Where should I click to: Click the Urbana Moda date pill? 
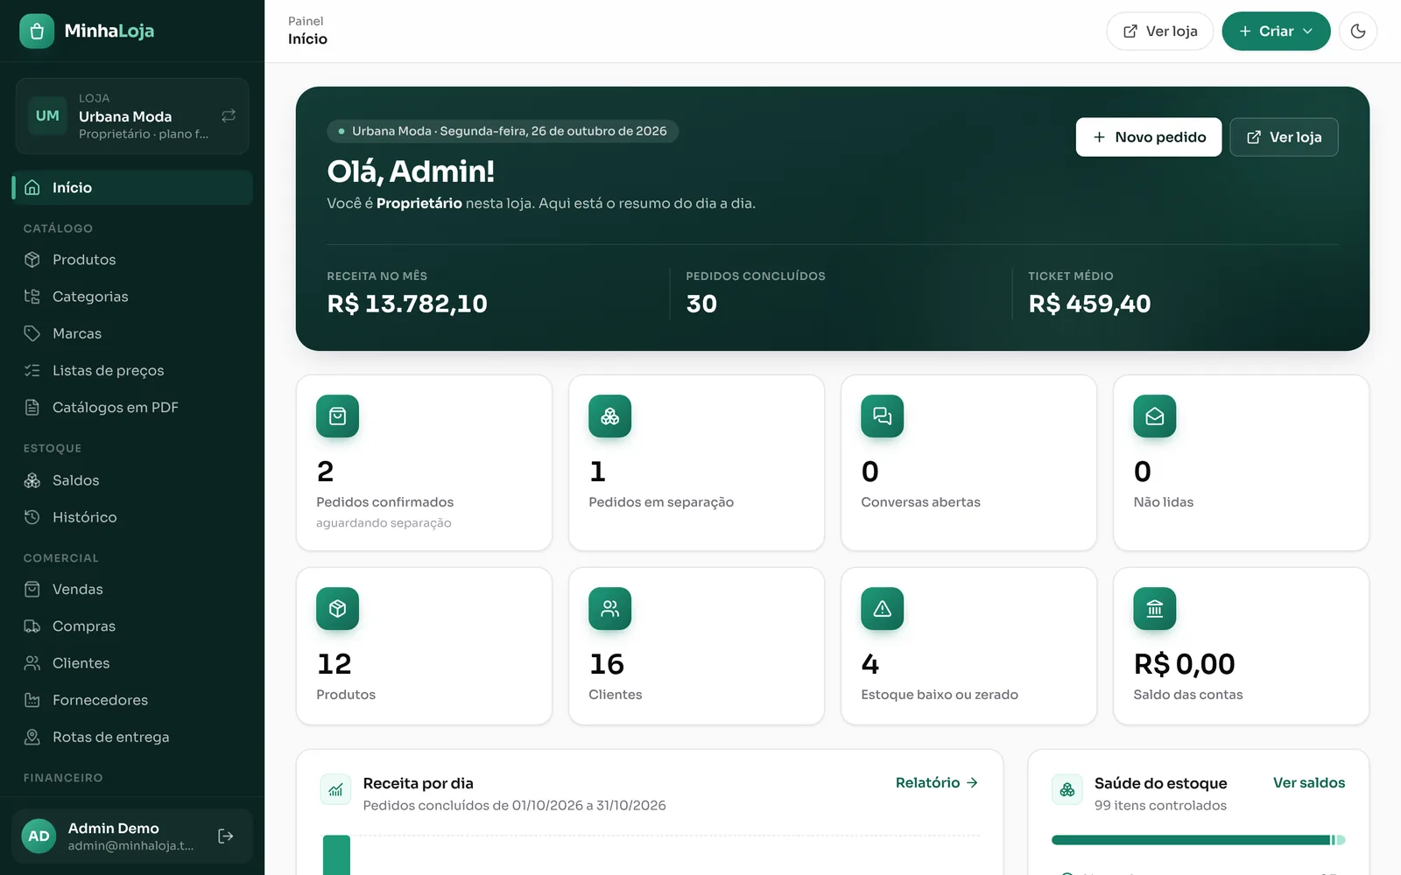[x=503, y=131]
